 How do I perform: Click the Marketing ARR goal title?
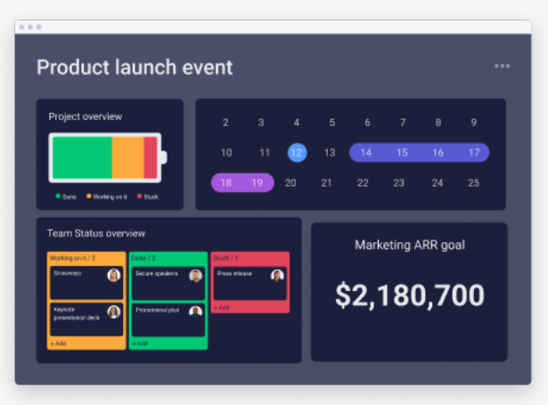[x=410, y=245]
